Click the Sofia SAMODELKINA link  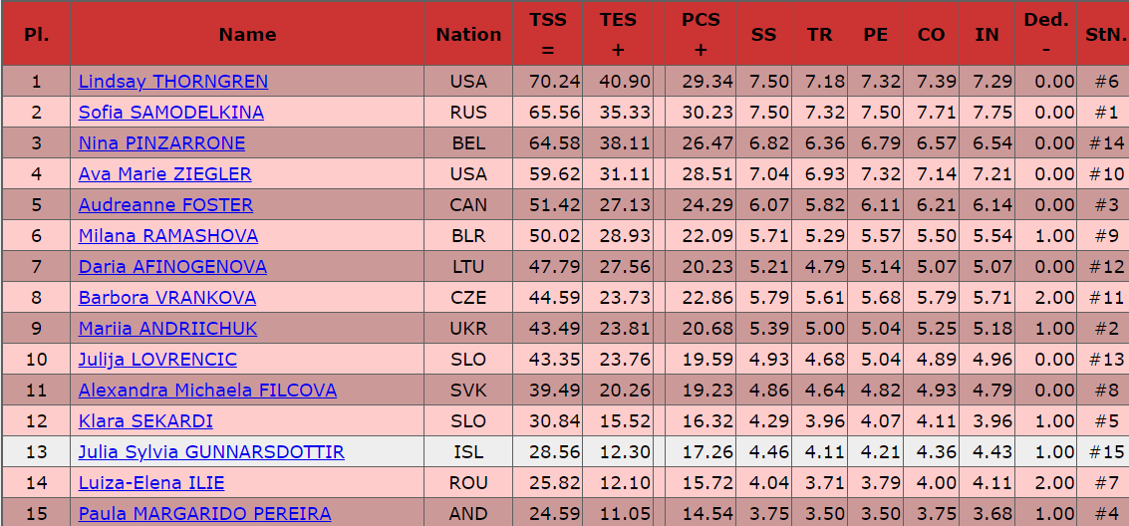[171, 113]
